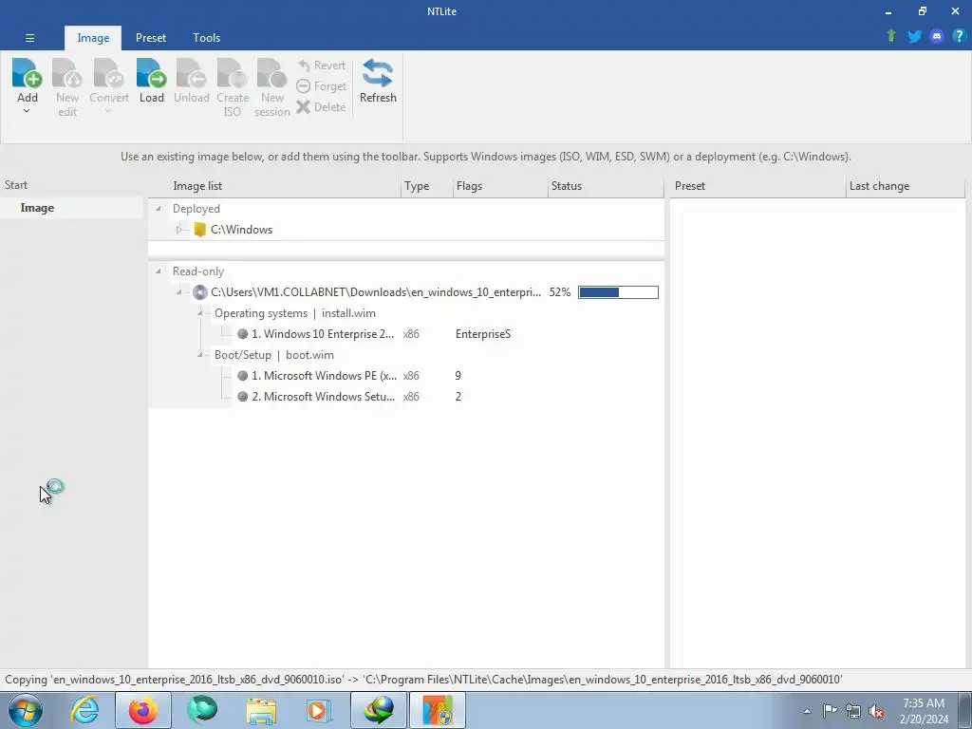Click the 'Operating systems | install.wim' label
Image resolution: width=972 pixels, height=729 pixels.
pyautogui.click(x=295, y=313)
